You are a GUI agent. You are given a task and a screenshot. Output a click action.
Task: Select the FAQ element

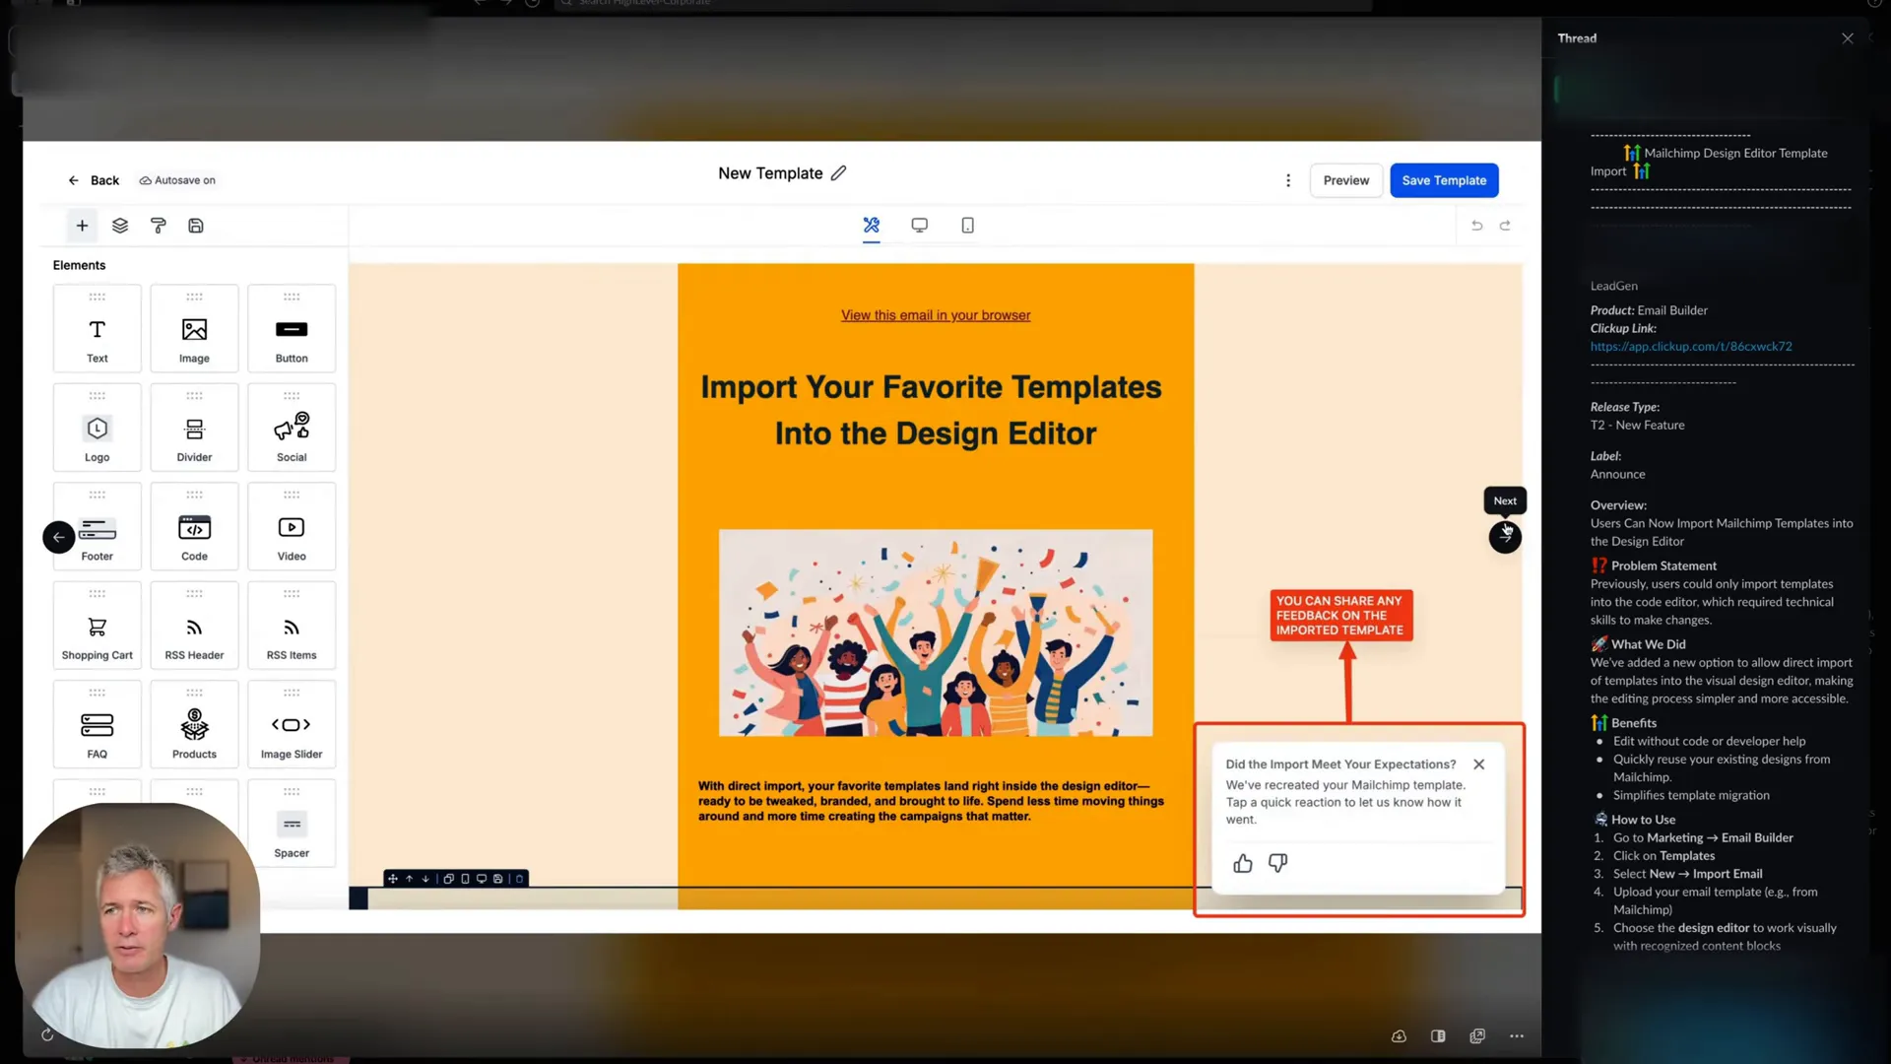click(97, 725)
